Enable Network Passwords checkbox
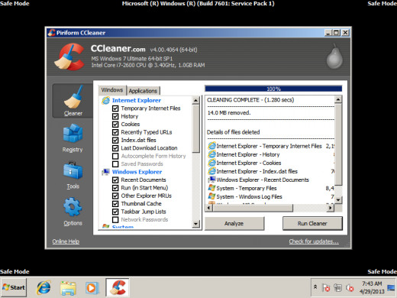 pos(115,219)
